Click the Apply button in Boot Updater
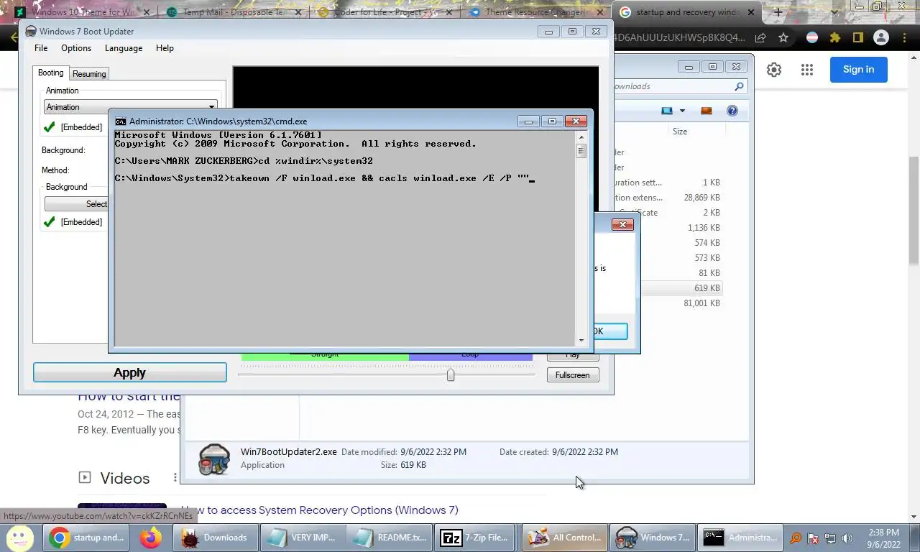 129,372
